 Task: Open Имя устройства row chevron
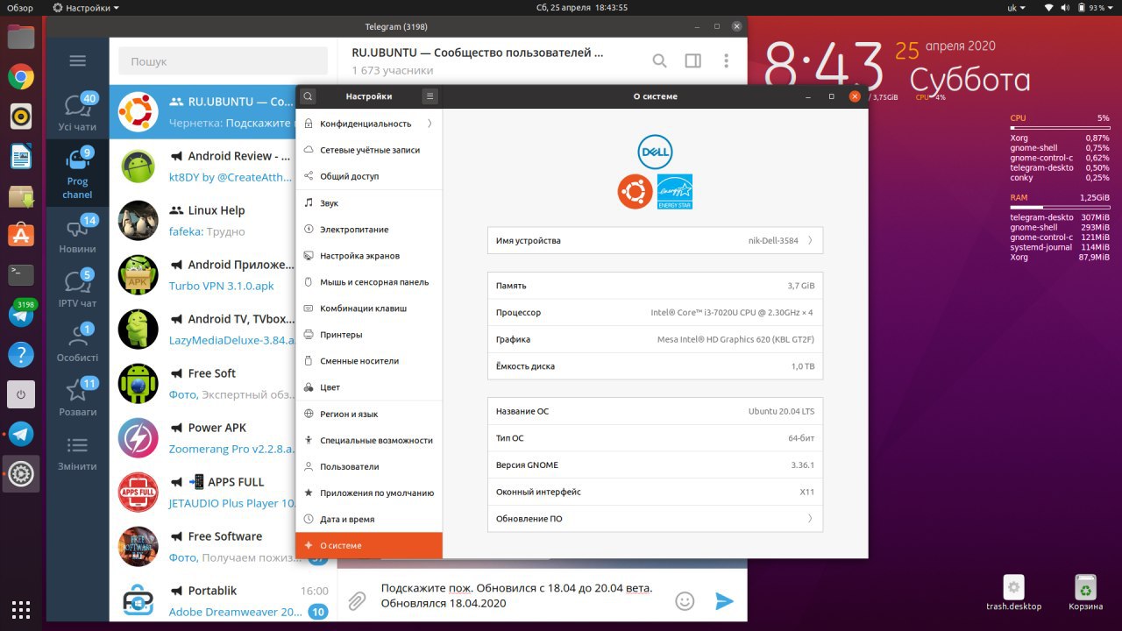(x=810, y=240)
